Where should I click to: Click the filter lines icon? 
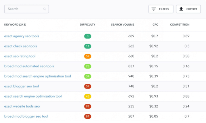pyautogui.click(x=154, y=9)
